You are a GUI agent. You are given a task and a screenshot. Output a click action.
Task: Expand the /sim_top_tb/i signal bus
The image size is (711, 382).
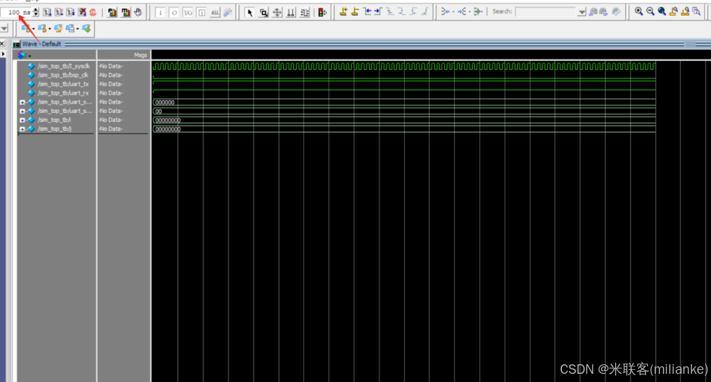[22, 121]
